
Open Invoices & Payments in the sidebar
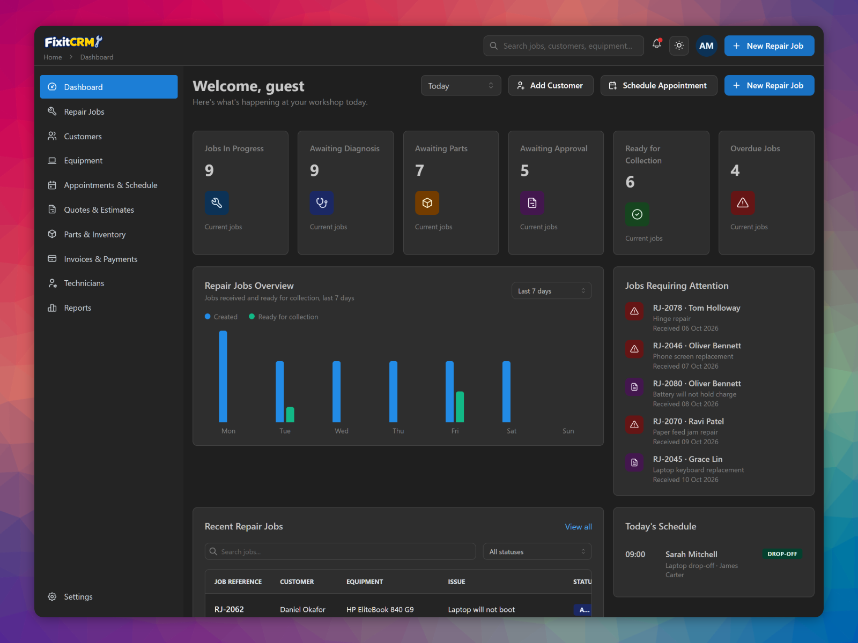point(109,259)
